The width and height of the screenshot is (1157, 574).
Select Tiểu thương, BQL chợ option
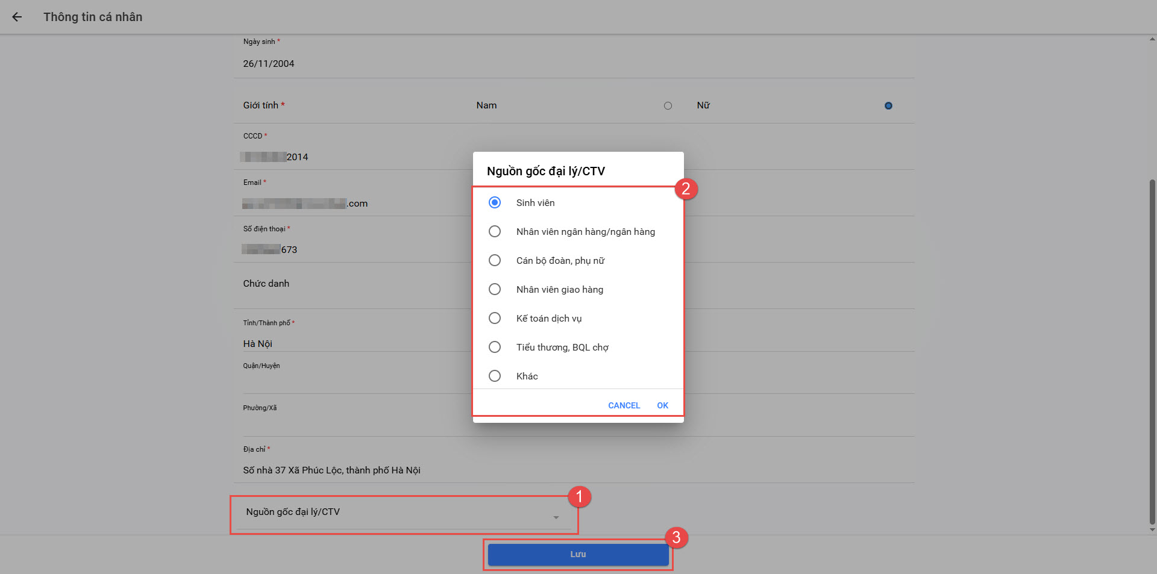(x=495, y=347)
